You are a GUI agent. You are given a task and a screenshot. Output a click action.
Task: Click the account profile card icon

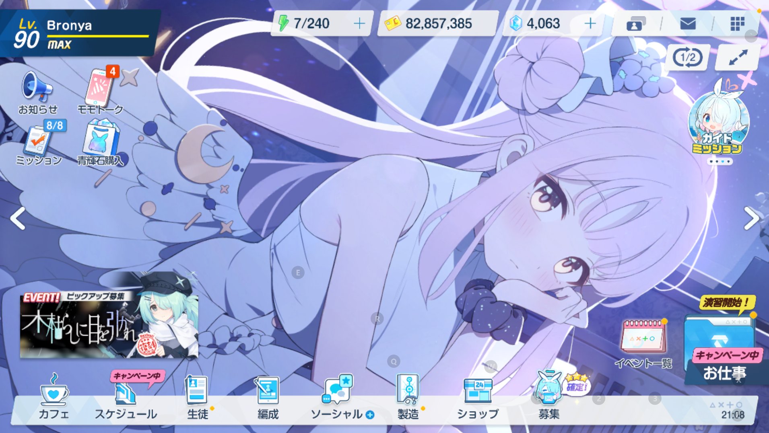(x=636, y=24)
